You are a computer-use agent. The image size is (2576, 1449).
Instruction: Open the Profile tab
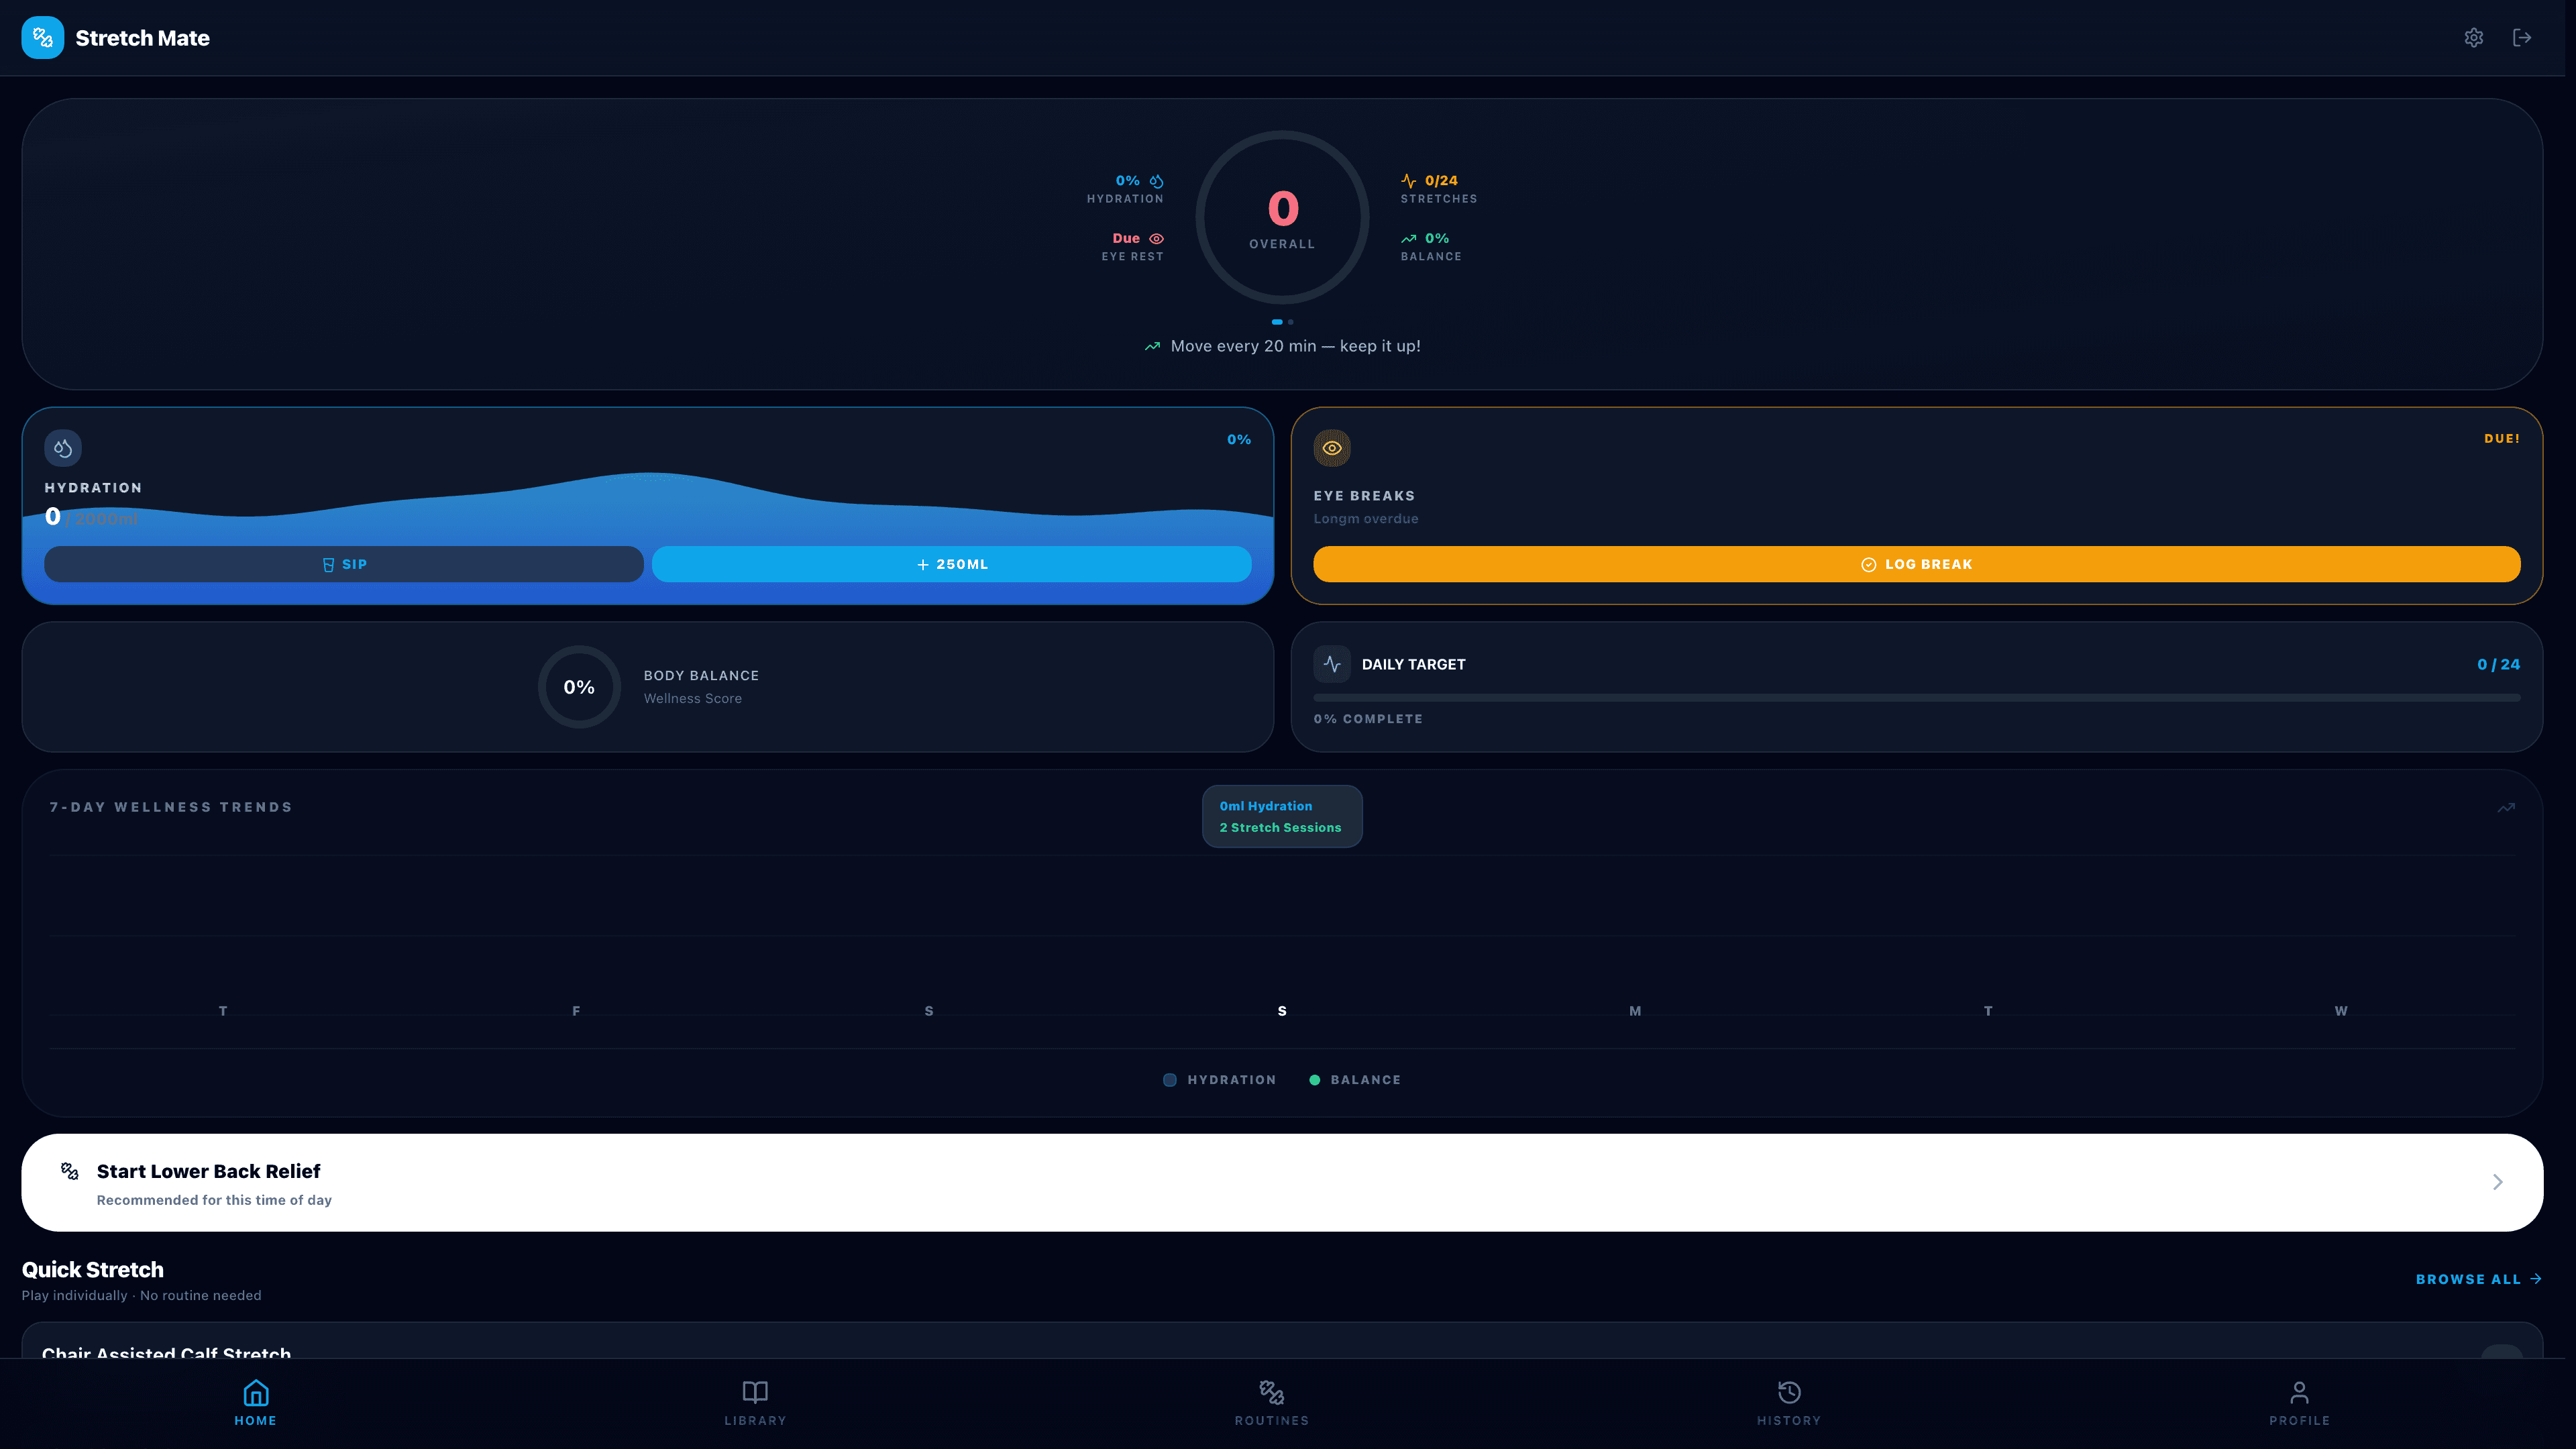2299,1403
